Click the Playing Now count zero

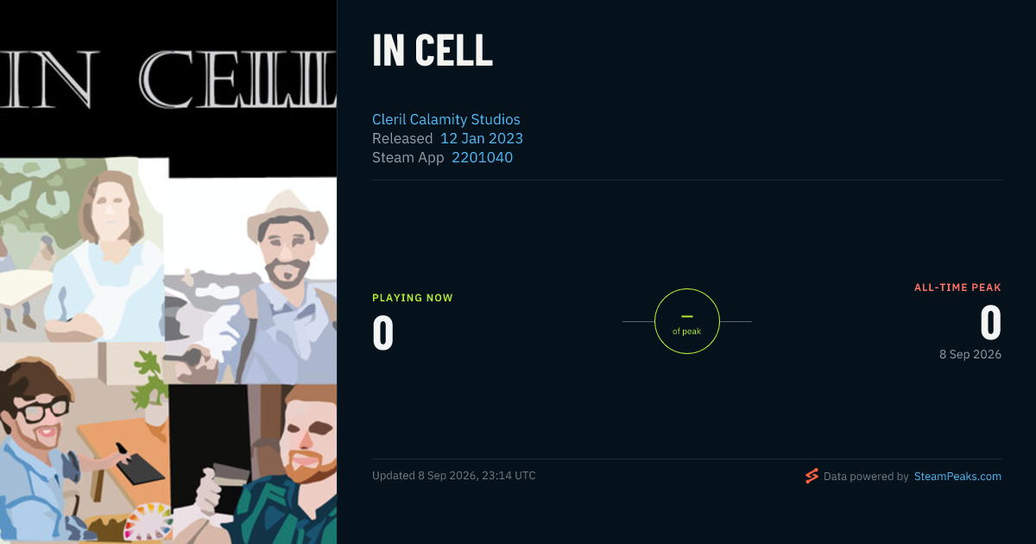coord(383,334)
